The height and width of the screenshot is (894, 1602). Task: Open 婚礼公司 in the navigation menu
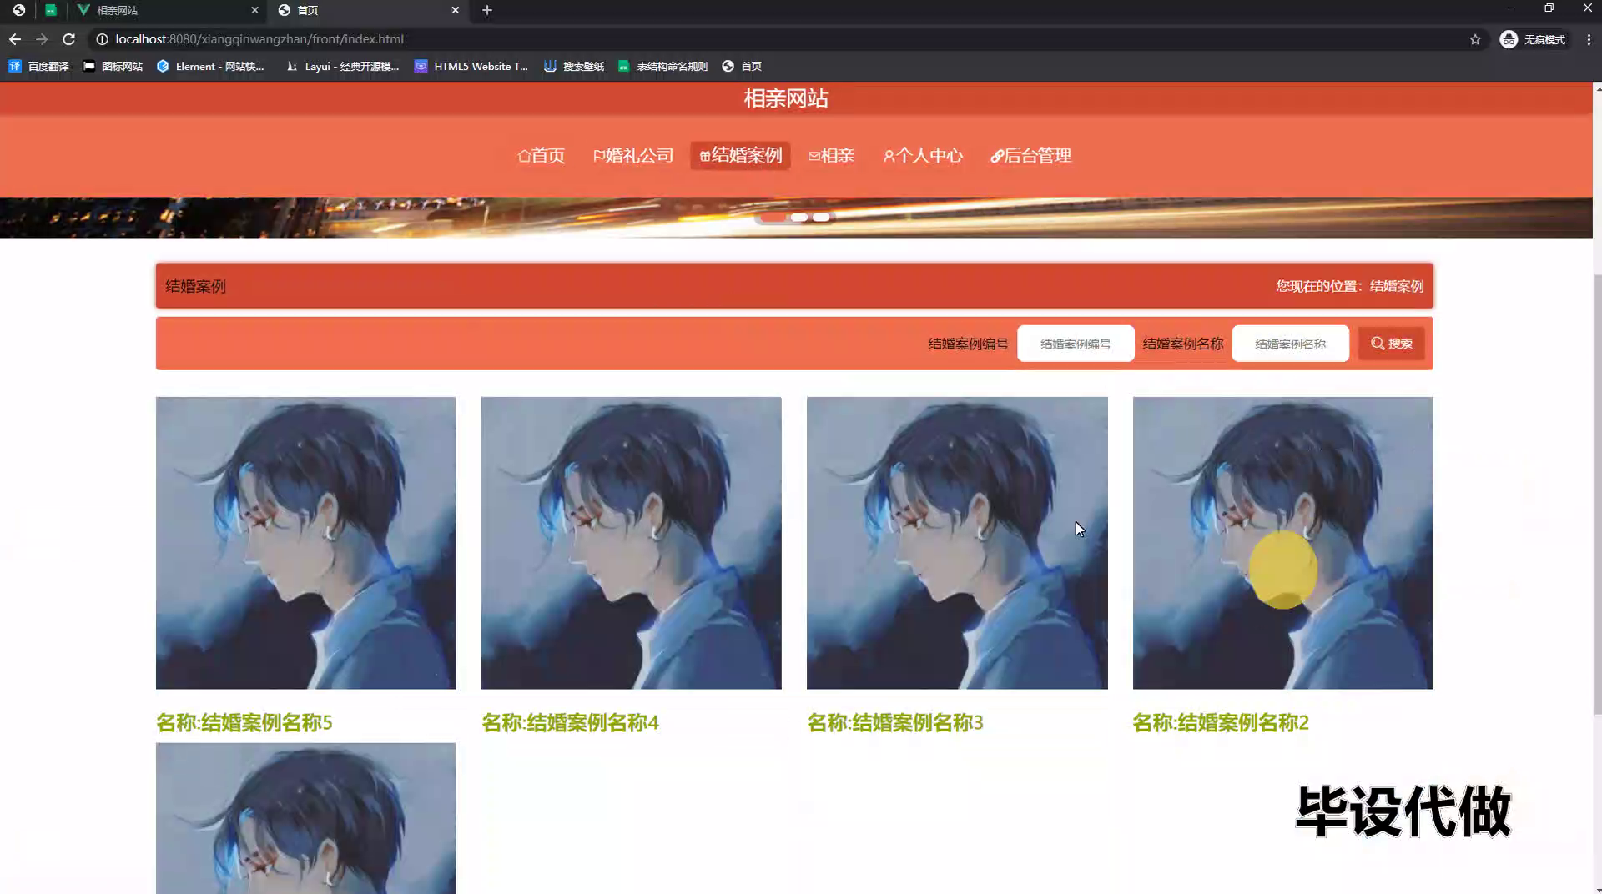[633, 156]
